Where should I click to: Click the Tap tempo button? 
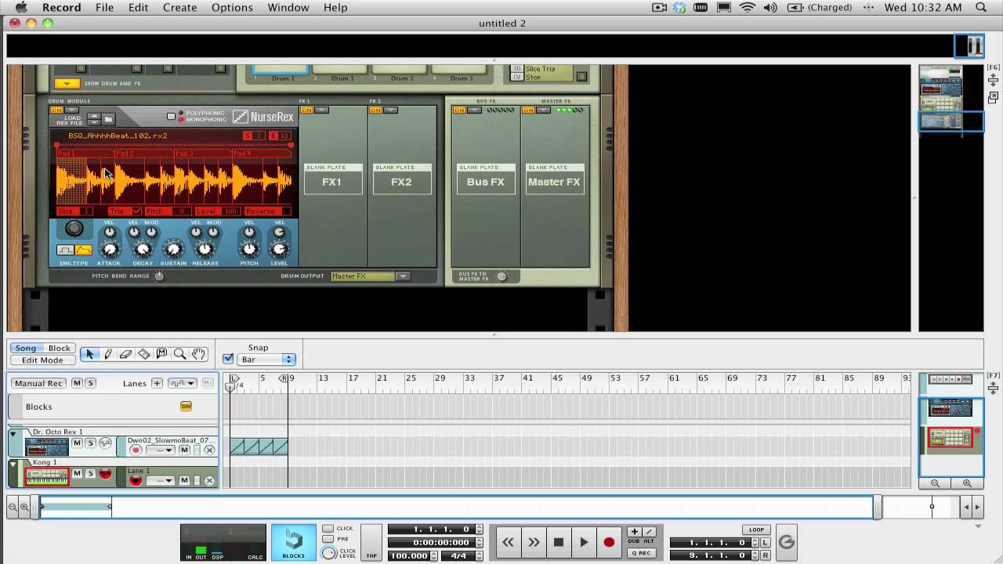(371, 543)
